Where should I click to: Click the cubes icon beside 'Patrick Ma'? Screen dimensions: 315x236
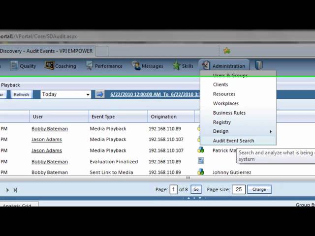201,150
